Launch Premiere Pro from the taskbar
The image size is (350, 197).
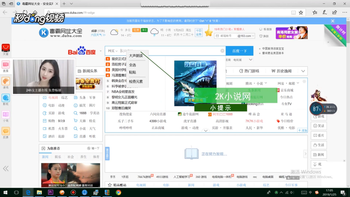[50, 192]
